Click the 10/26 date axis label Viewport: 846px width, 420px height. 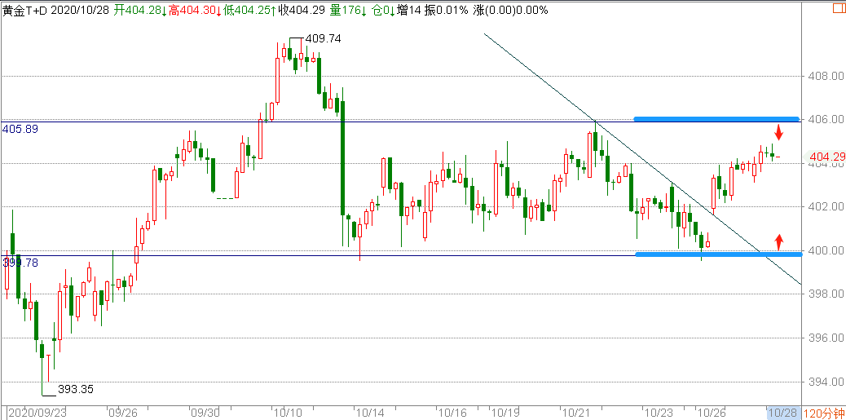[x=710, y=413]
